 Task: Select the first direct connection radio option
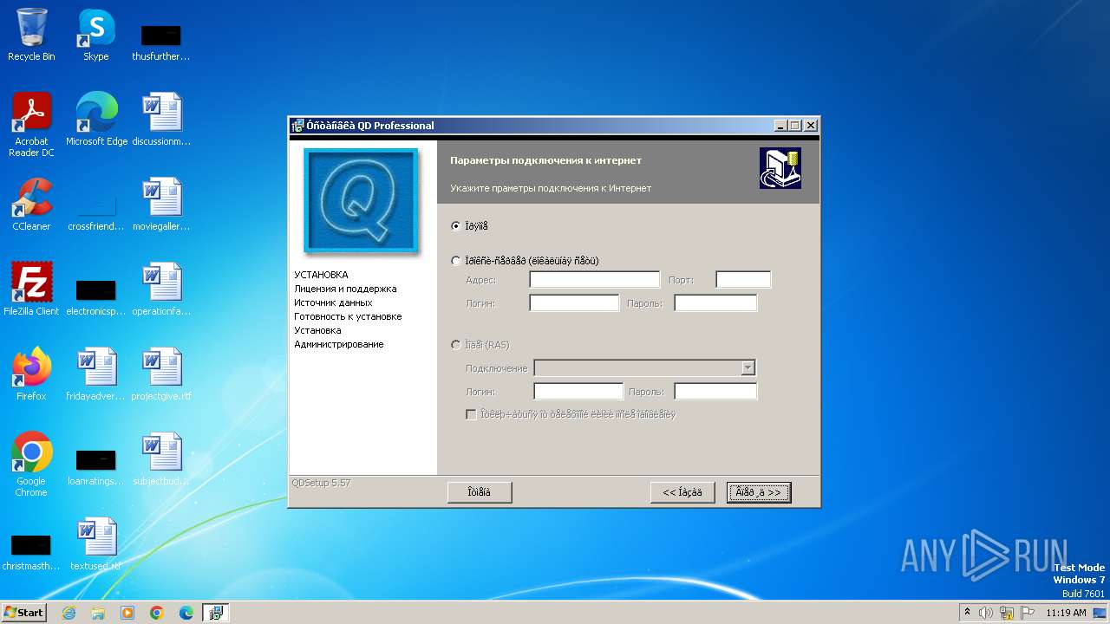pyautogui.click(x=456, y=226)
